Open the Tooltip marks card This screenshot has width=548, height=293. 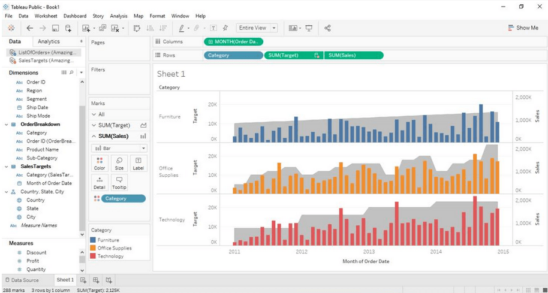(119, 183)
